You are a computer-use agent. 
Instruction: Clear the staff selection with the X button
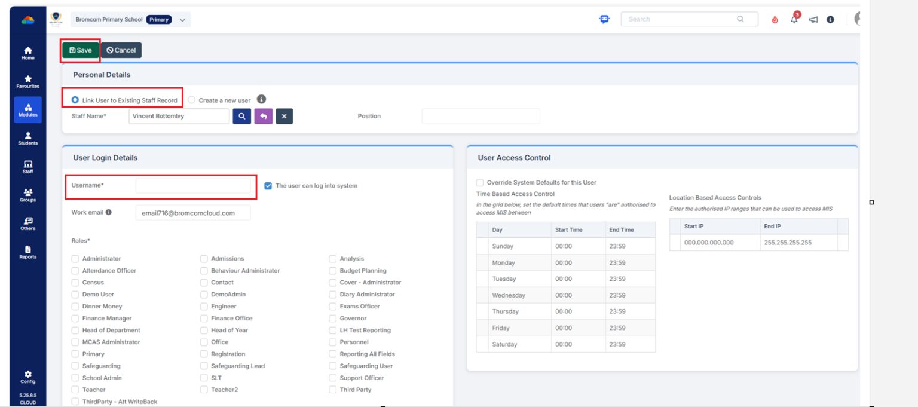(284, 116)
